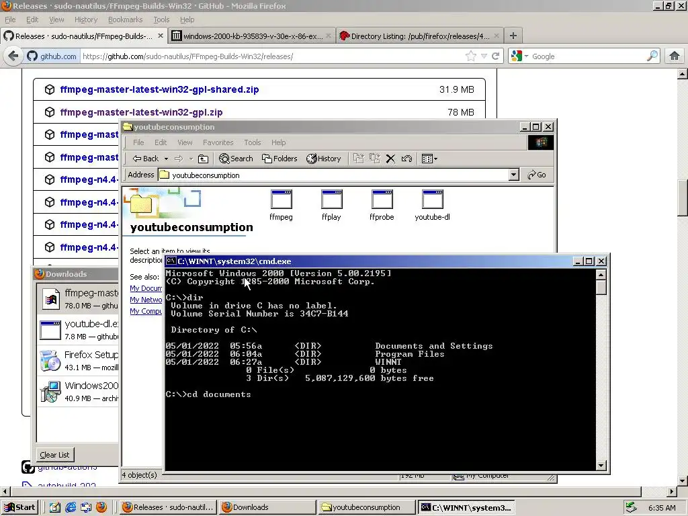
Task: Open Firefox Bookmarks menu
Action: point(125,19)
